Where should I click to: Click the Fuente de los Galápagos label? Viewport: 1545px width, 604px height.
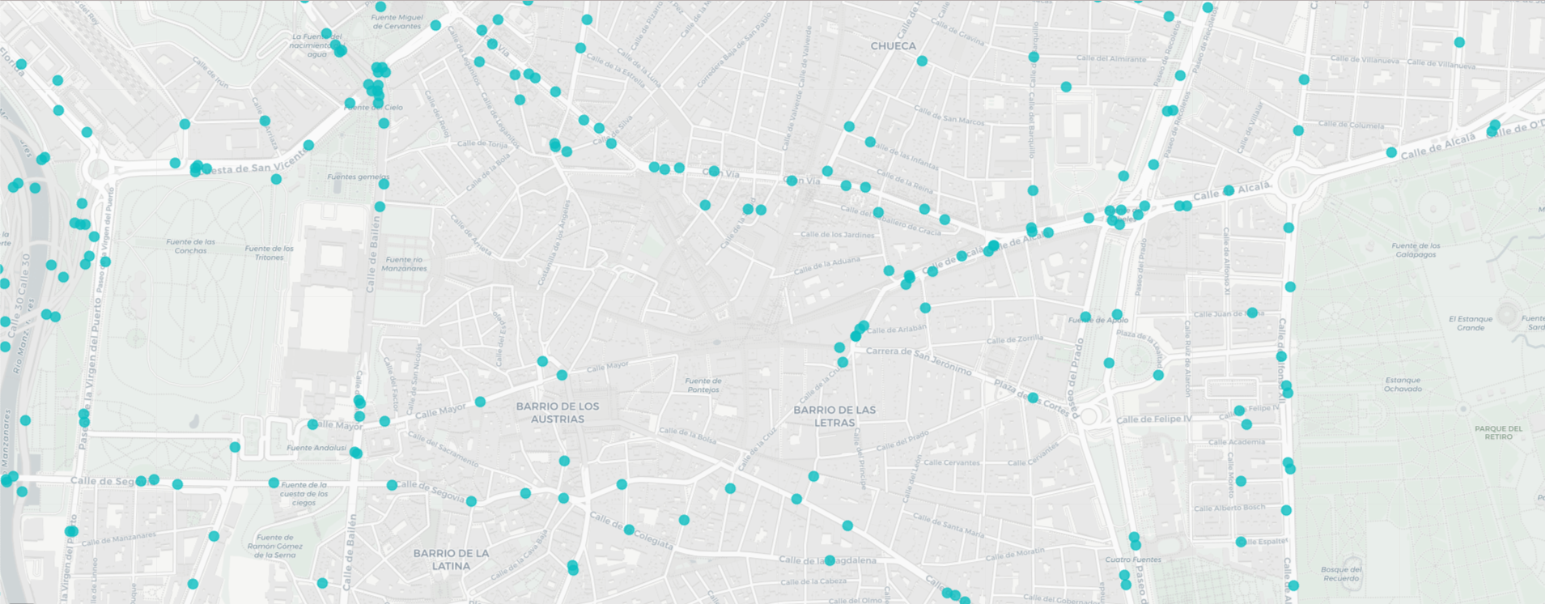pos(1416,249)
